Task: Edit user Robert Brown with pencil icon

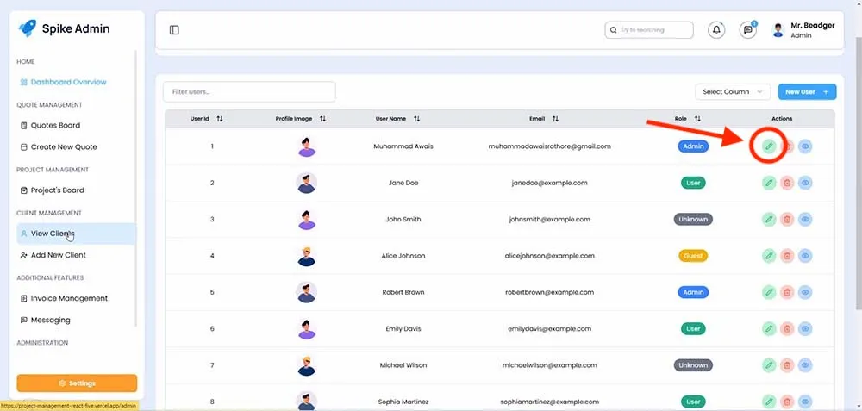Action: [x=769, y=292]
